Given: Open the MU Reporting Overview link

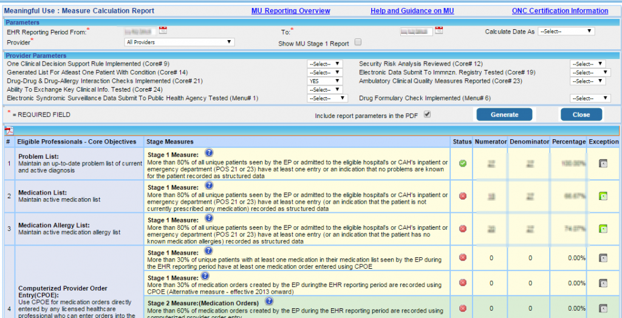Looking at the screenshot, I should [290, 11].
